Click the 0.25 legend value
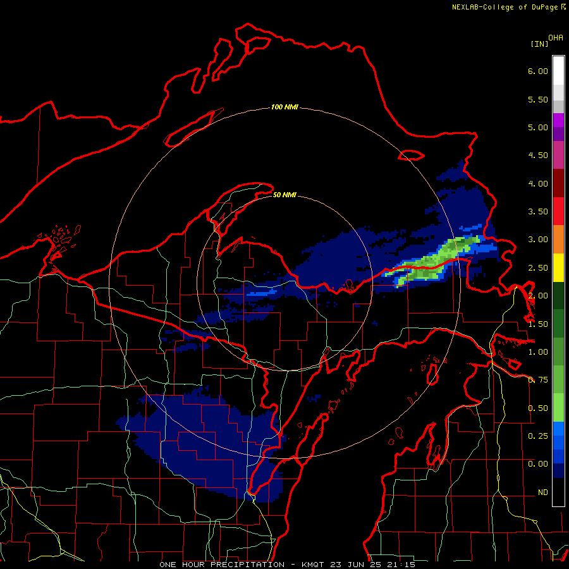 click(538, 436)
